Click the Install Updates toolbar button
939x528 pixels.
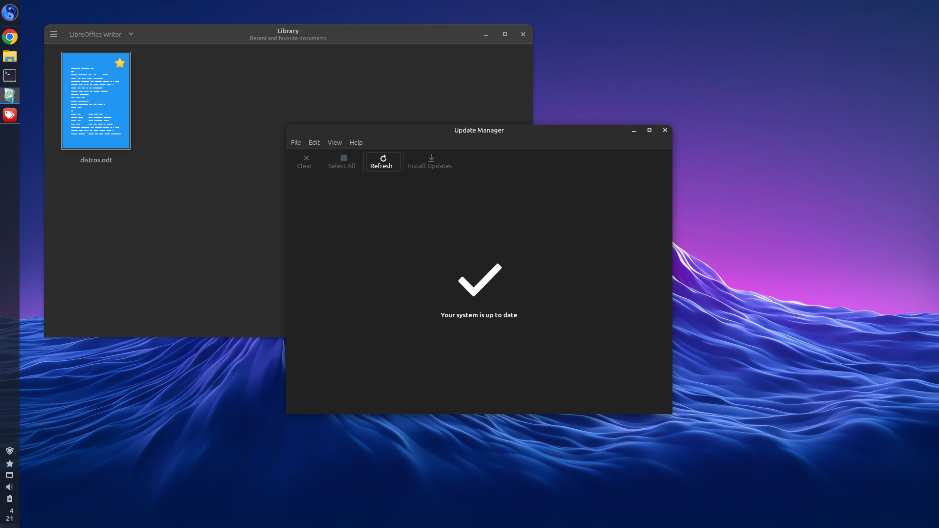coord(430,162)
